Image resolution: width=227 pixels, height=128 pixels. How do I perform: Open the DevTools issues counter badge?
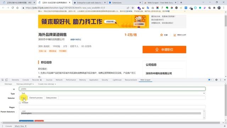(x=210, y=80)
